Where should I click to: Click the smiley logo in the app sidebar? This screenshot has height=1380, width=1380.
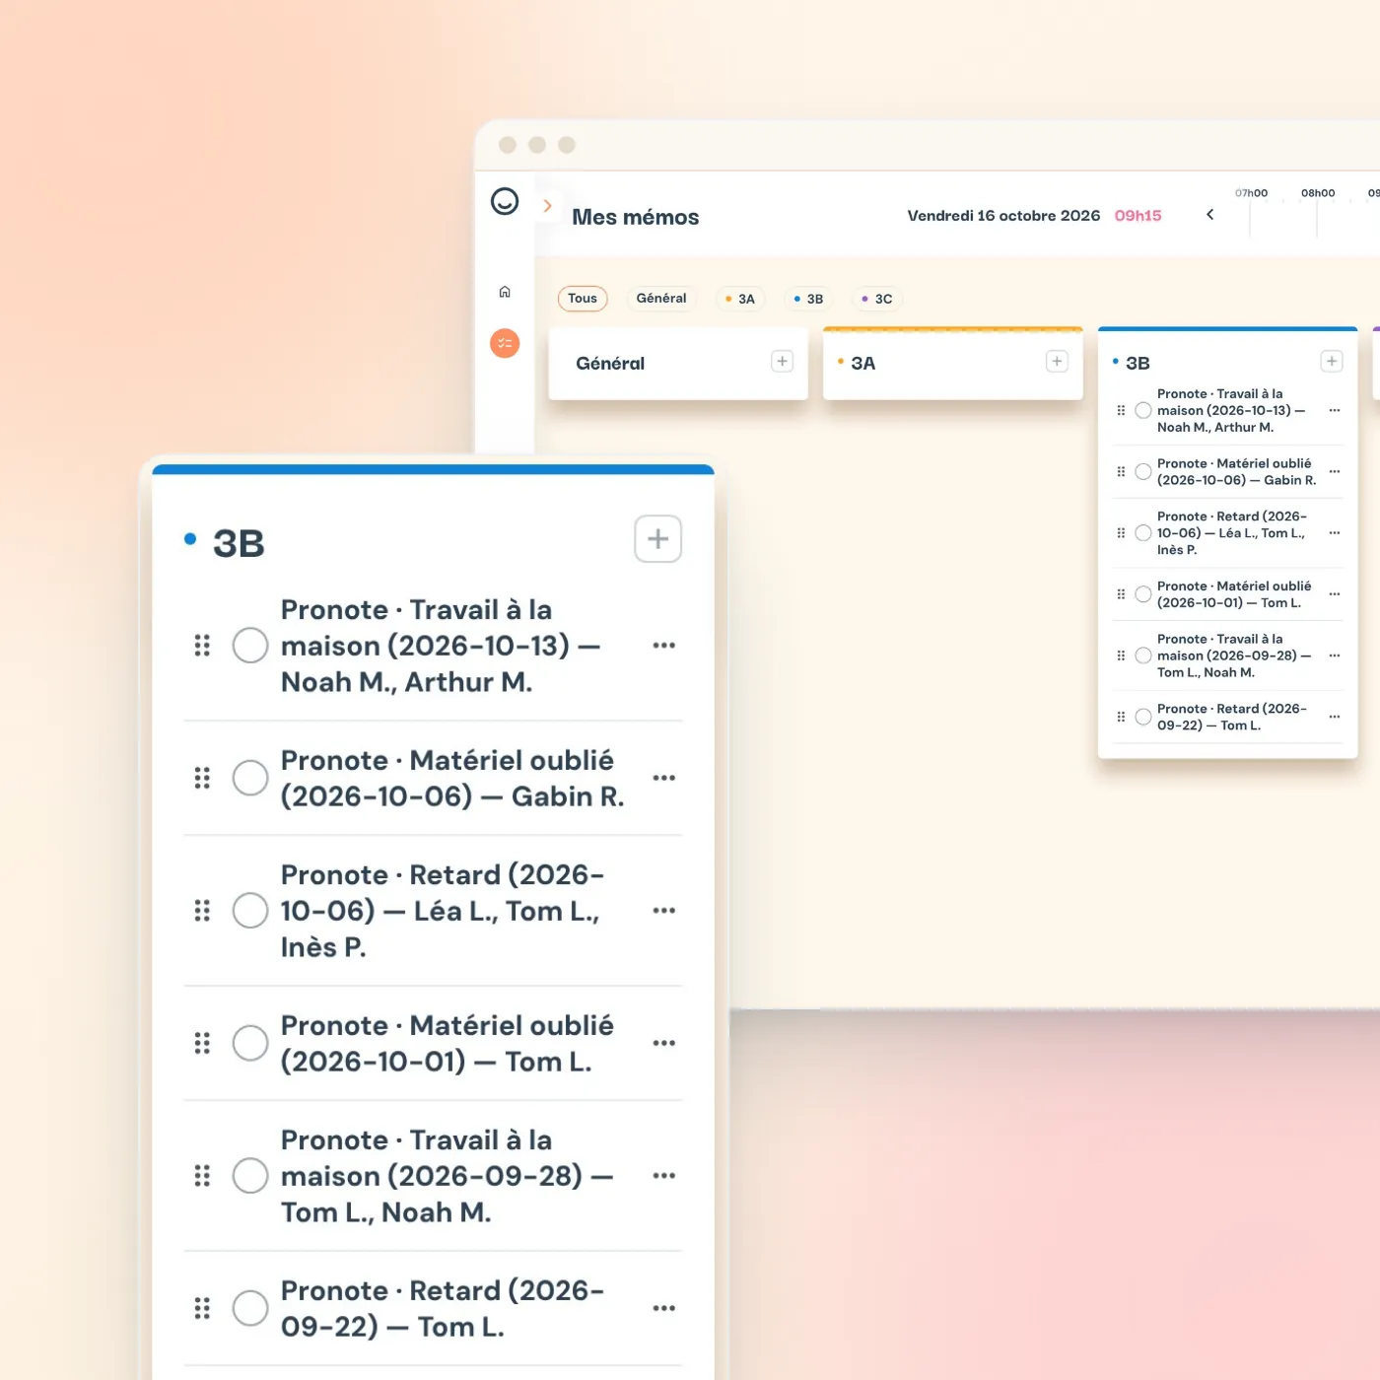click(x=505, y=201)
